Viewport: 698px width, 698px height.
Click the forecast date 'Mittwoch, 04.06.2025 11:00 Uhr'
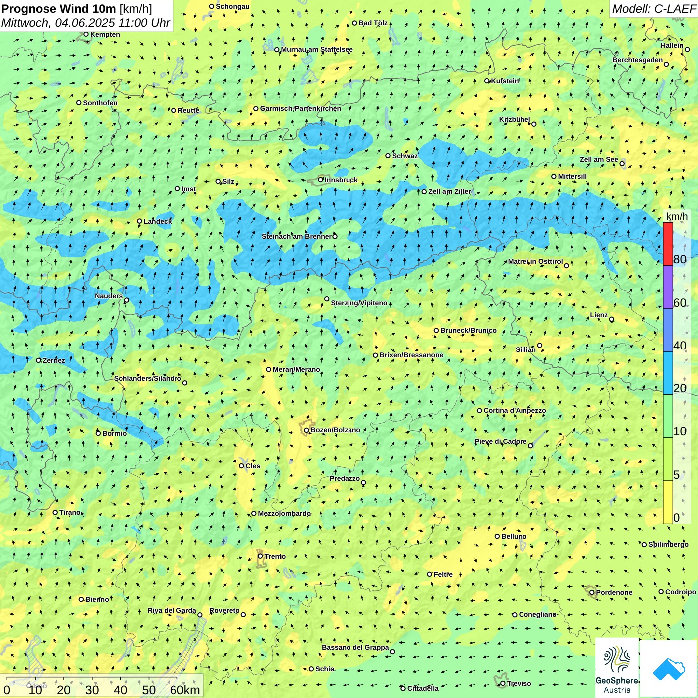[86, 23]
